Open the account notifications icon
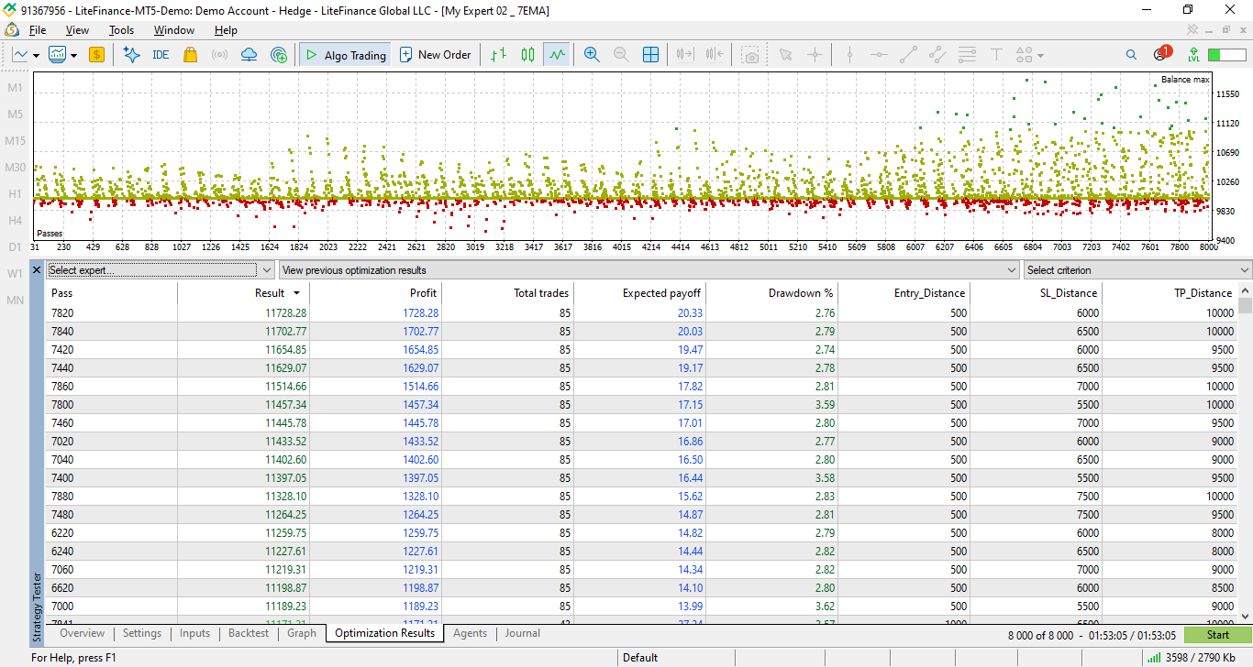Viewport: 1253px width, 667px height. pyautogui.click(x=1161, y=54)
